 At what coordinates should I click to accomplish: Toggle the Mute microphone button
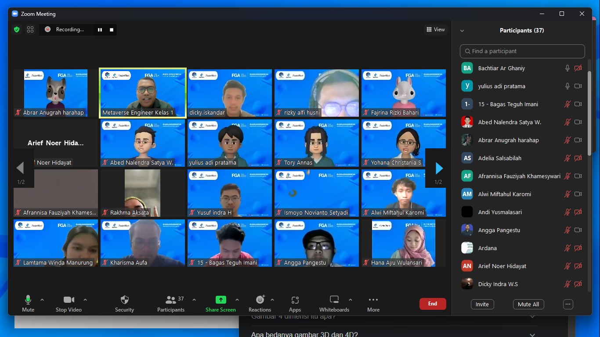coord(28,303)
